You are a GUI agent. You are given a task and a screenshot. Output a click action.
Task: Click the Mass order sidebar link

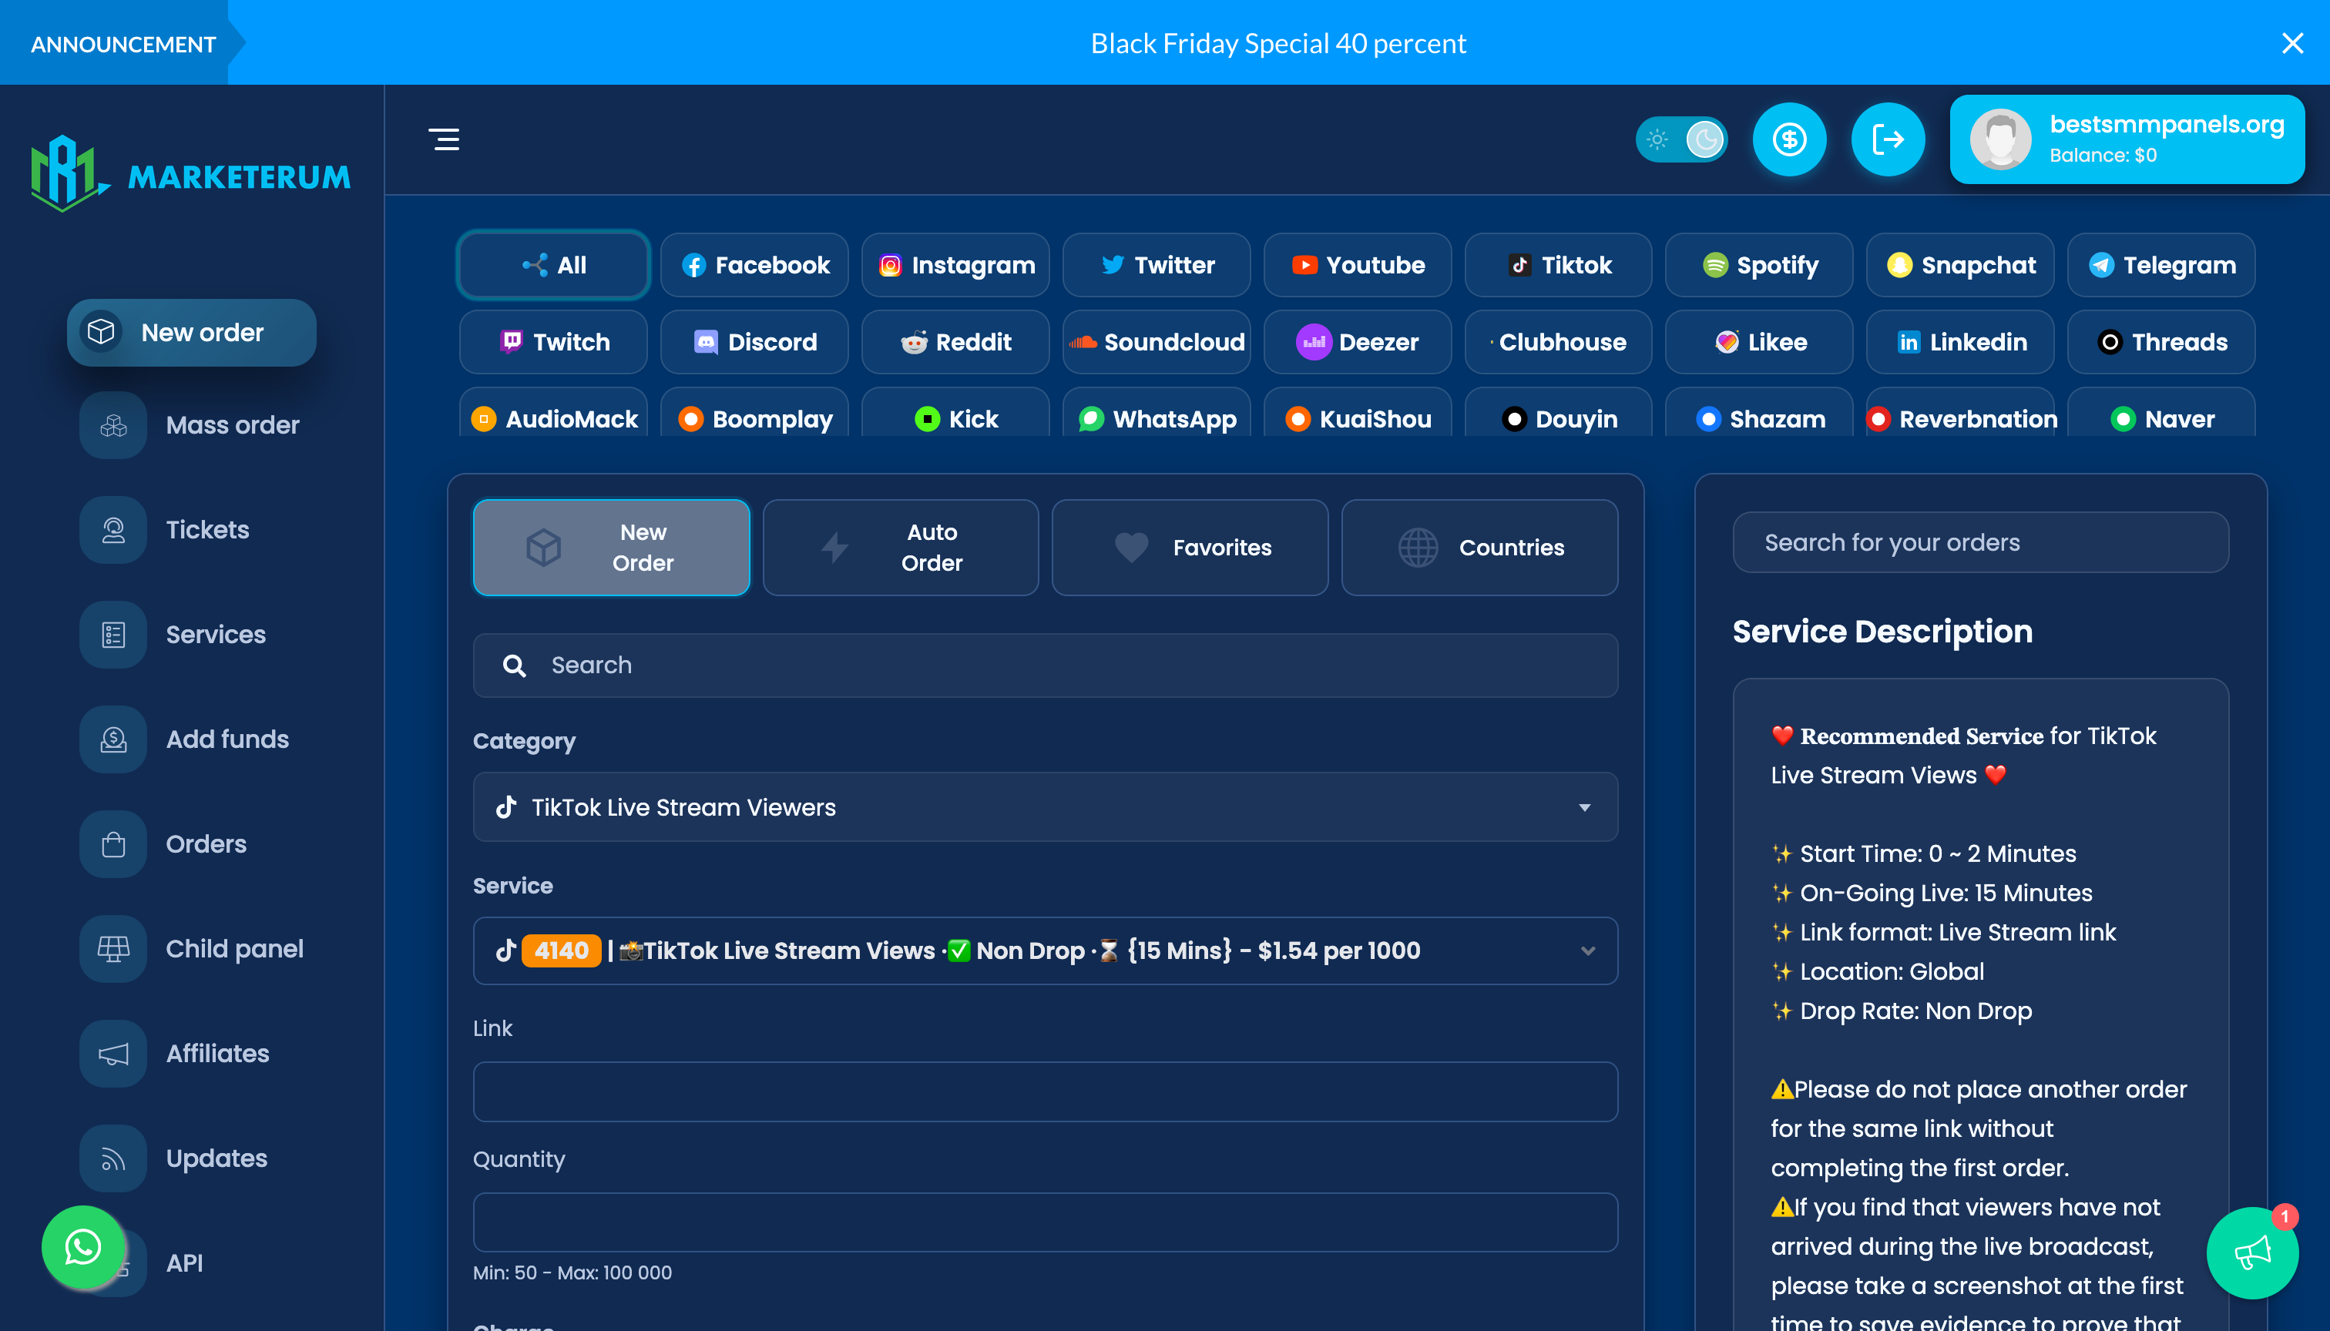coord(232,425)
